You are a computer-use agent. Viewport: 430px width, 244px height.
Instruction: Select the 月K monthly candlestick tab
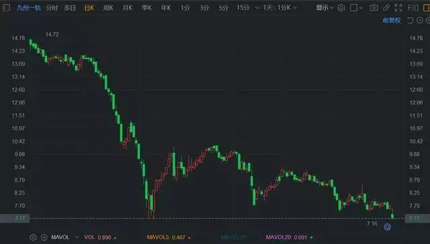128,7
